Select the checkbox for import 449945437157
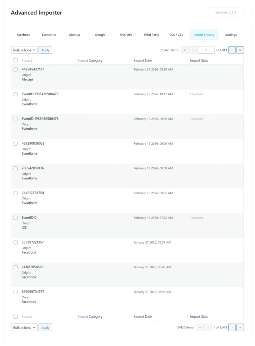The image size is (255, 346). click(16, 69)
